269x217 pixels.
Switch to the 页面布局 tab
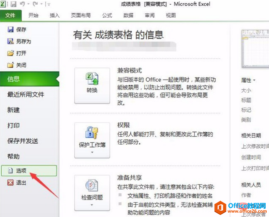81,15
